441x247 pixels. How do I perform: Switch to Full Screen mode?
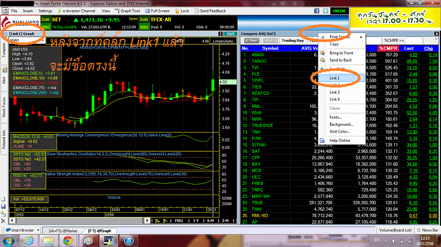click(157, 11)
